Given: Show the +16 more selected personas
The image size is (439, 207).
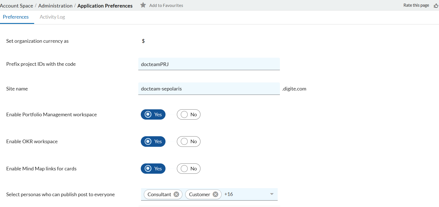Looking at the screenshot, I should pyautogui.click(x=229, y=194).
